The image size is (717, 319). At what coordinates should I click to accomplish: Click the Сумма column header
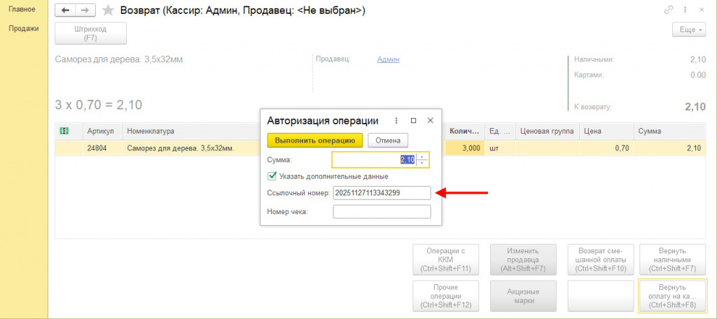pyautogui.click(x=669, y=131)
